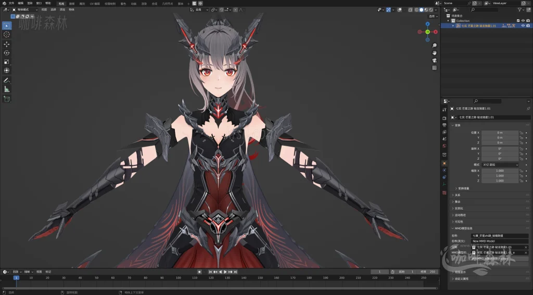Jump to the timeline start frame
The width and height of the screenshot is (533, 295).
(x=210, y=272)
